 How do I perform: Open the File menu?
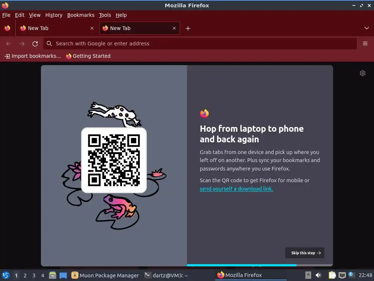pos(6,15)
